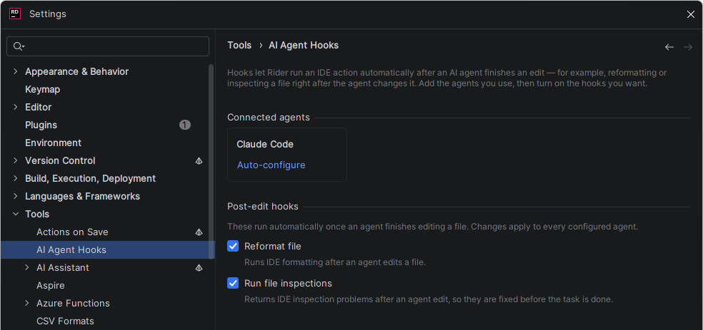Open the Keymap settings page
703x330 pixels.
pyautogui.click(x=43, y=89)
